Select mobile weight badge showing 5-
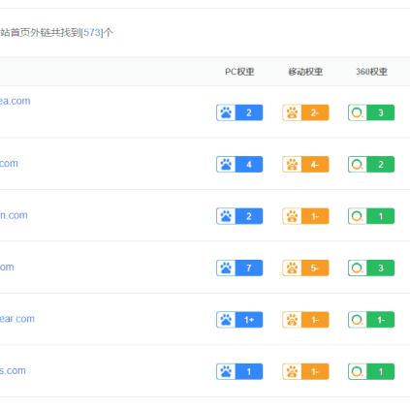 305,268
